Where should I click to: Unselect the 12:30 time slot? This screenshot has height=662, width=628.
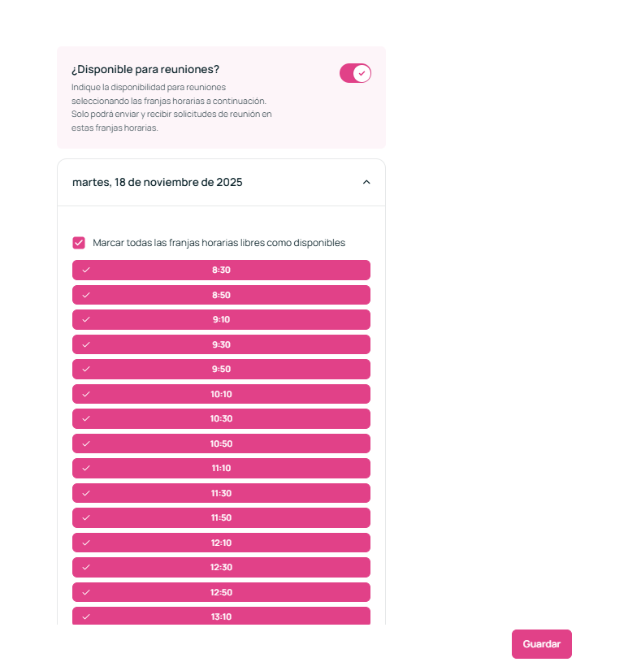221,568
